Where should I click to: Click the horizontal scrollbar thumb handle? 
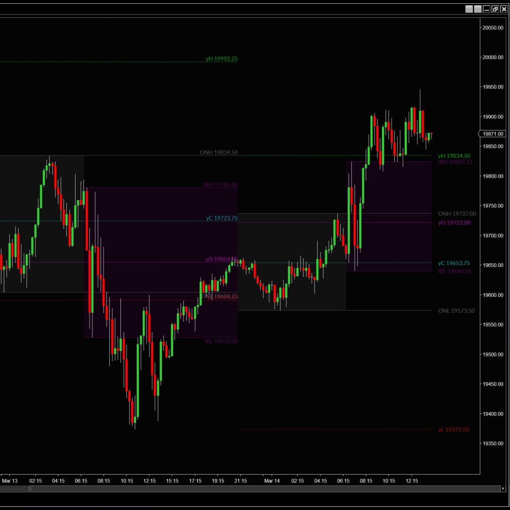[x=31, y=489]
